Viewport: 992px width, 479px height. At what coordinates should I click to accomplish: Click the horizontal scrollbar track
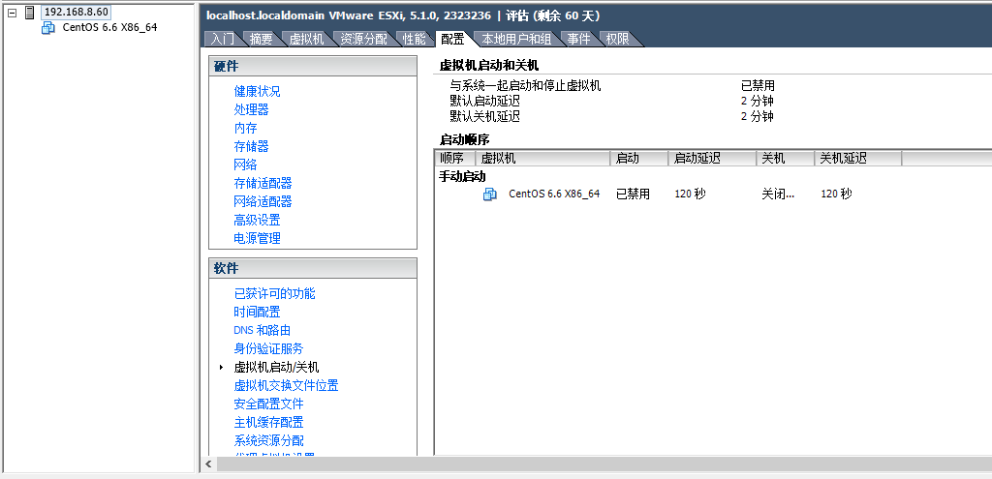click(x=604, y=464)
